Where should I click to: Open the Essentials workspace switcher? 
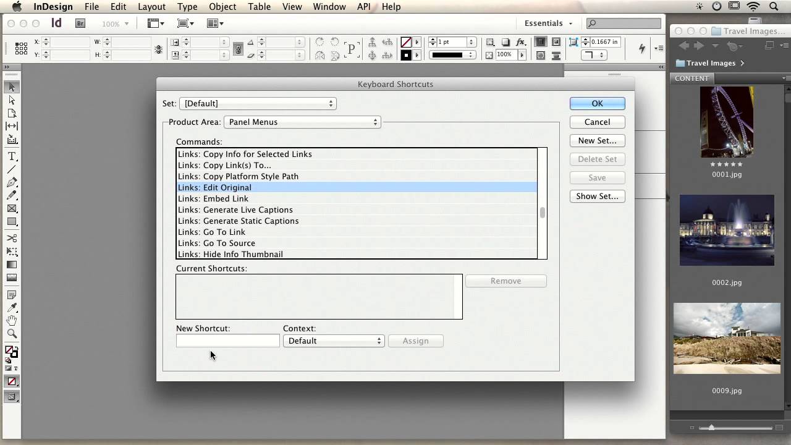pos(548,23)
